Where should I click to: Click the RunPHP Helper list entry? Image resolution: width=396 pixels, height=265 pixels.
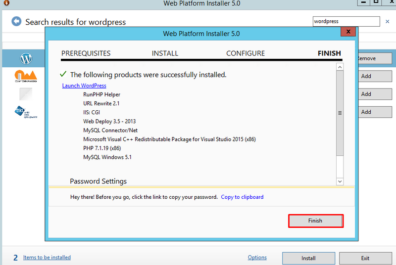point(102,94)
